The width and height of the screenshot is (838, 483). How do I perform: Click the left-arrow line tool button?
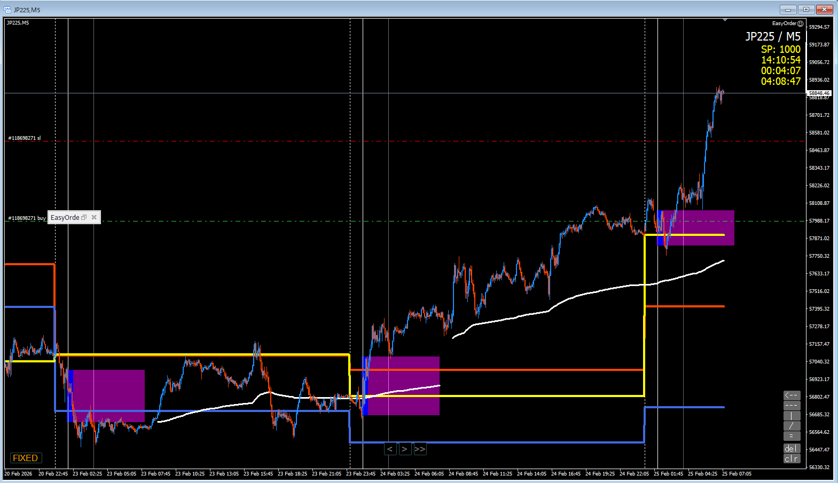[792, 395]
